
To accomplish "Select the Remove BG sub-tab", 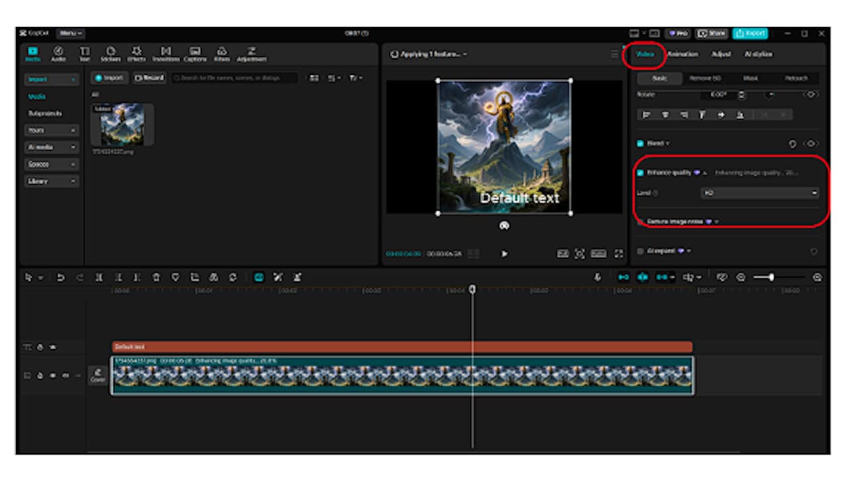I will (706, 78).
